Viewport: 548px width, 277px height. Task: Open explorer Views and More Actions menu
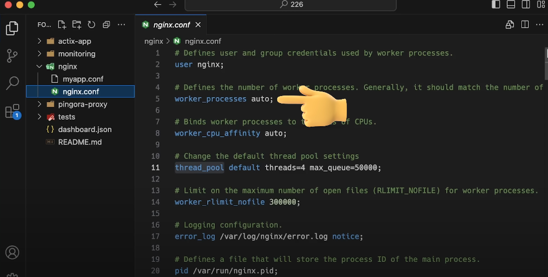pyautogui.click(x=121, y=25)
